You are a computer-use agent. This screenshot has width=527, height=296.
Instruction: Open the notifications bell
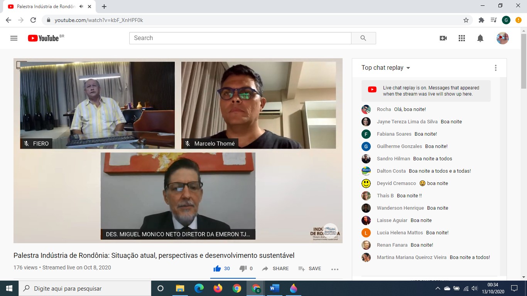pyautogui.click(x=480, y=38)
